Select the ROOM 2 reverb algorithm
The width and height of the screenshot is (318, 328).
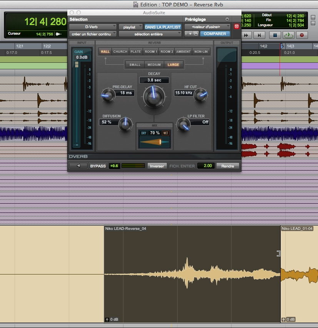coord(167,52)
